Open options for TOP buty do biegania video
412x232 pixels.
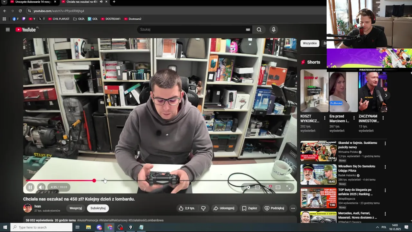pyautogui.click(x=385, y=190)
